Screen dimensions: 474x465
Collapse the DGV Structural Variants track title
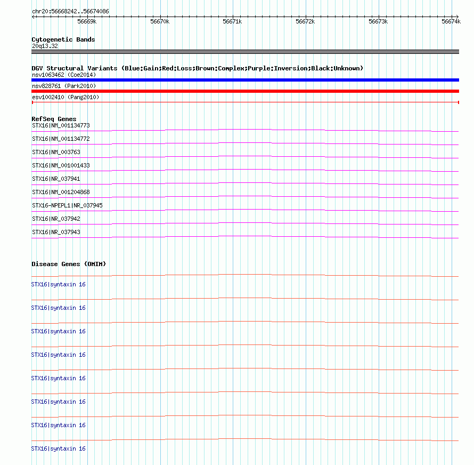pos(197,68)
